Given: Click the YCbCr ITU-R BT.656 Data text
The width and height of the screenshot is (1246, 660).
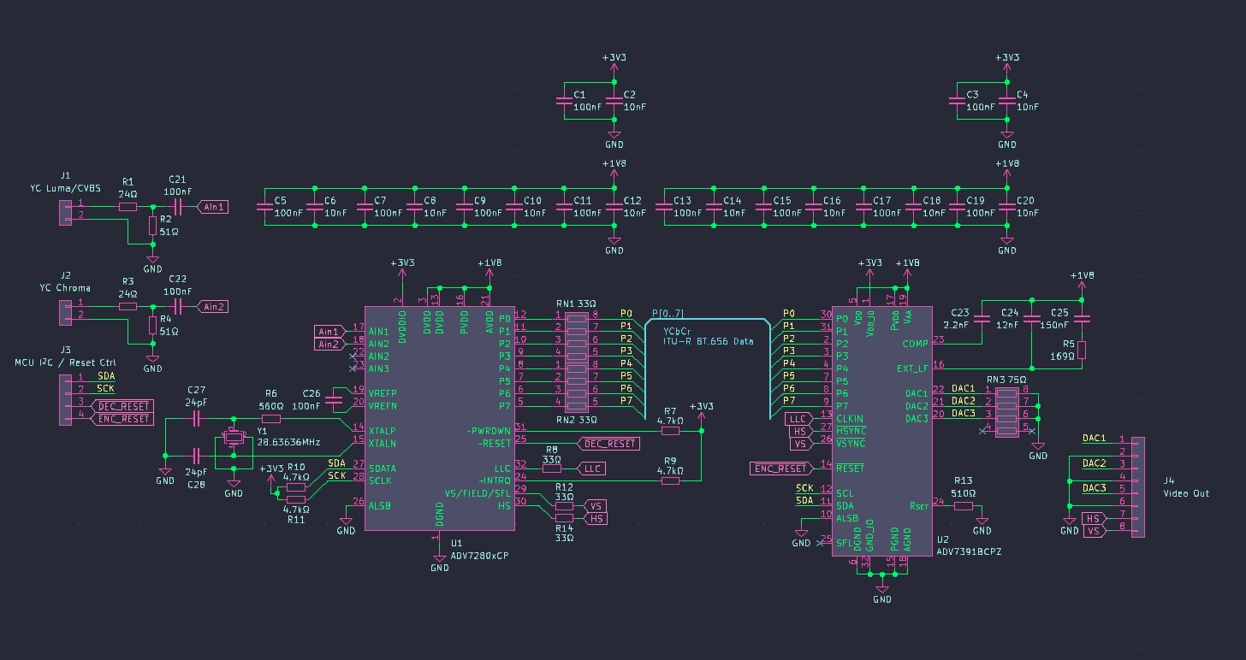Looking at the screenshot, I should (x=709, y=335).
